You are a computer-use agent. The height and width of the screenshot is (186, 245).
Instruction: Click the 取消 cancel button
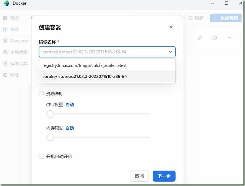tap(139, 176)
